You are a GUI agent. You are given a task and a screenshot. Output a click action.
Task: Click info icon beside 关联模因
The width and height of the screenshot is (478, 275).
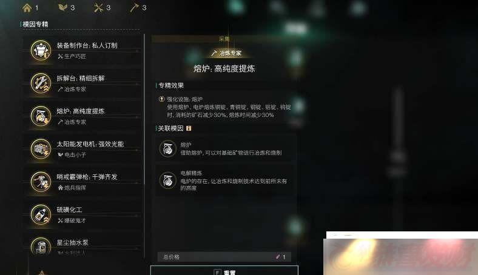pyautogui.click(x=189, y=128)
